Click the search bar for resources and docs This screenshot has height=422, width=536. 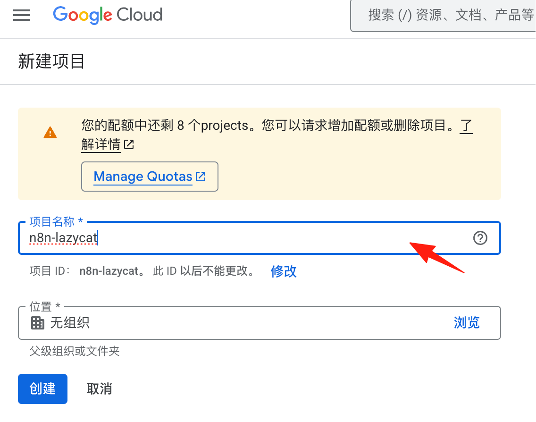443,16
